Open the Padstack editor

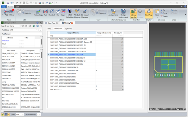point(52,13)
